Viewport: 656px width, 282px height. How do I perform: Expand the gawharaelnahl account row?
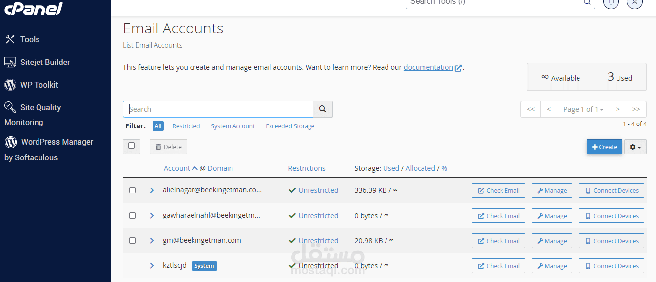(152, 216)
